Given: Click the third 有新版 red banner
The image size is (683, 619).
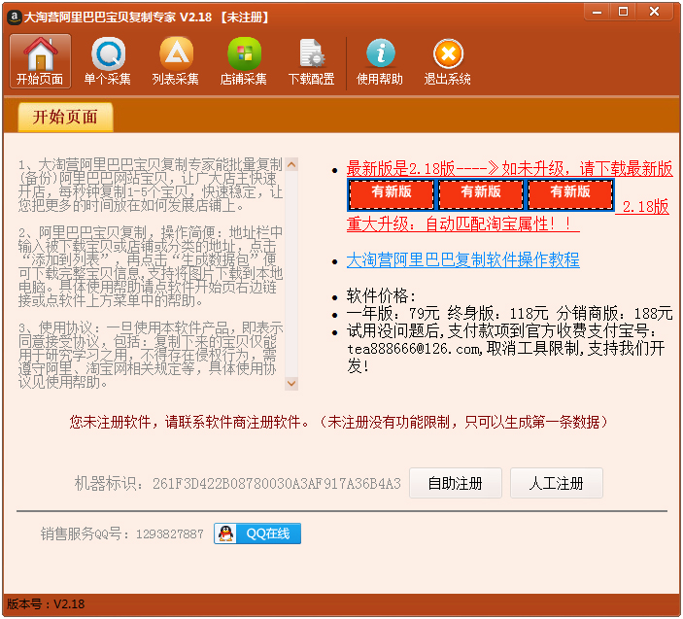Looking at the screenshot, I should (570, 193).
